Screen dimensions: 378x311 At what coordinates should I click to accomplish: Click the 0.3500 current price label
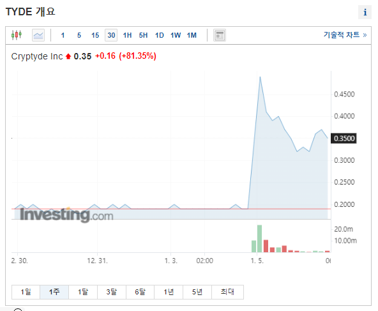pos(344,139)
